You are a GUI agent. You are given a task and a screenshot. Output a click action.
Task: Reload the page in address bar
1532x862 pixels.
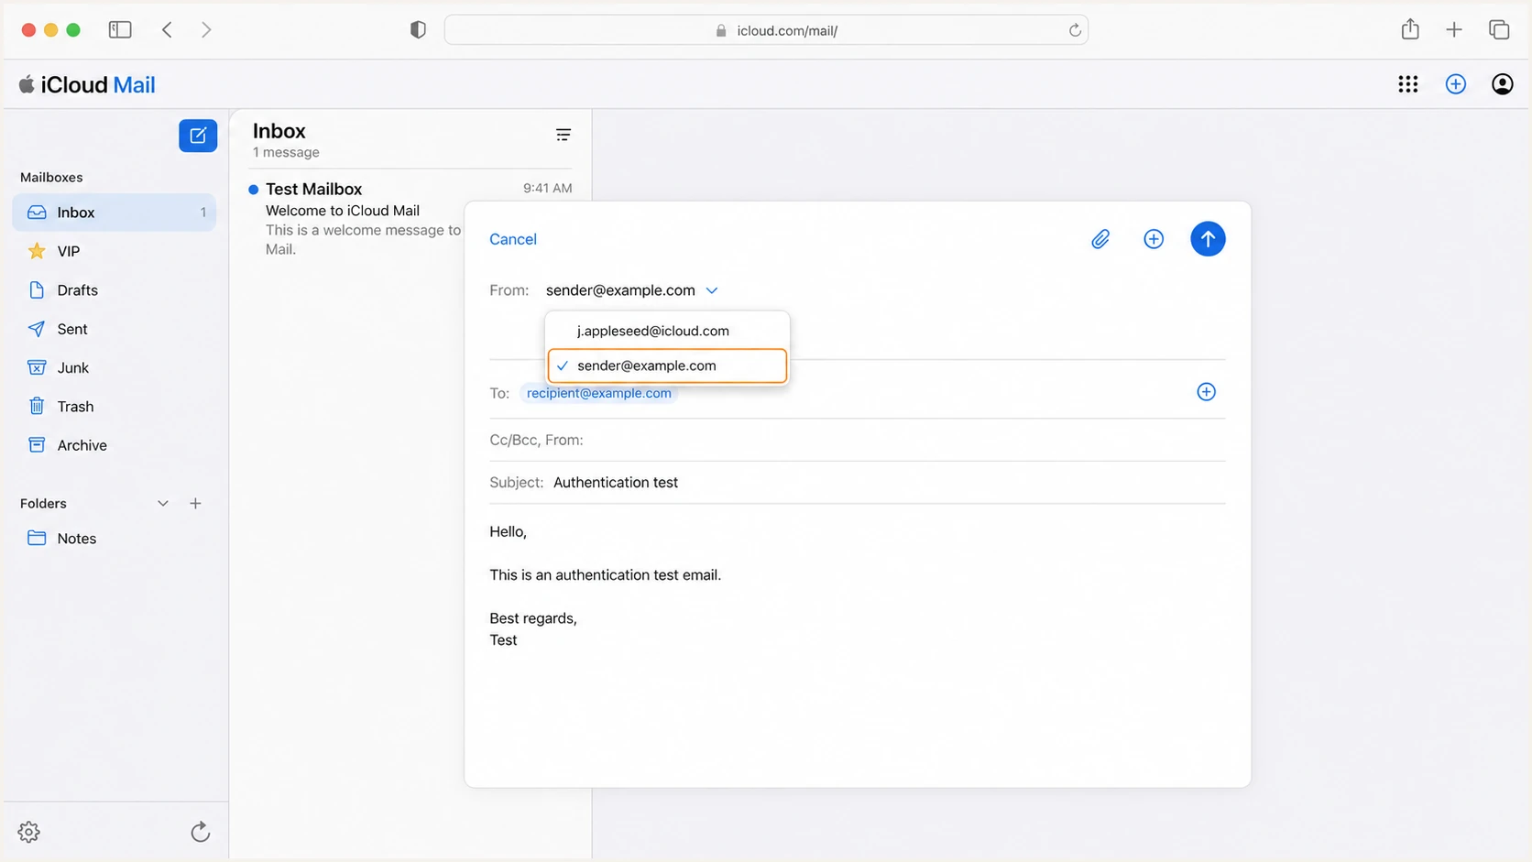pos(1075,30)
